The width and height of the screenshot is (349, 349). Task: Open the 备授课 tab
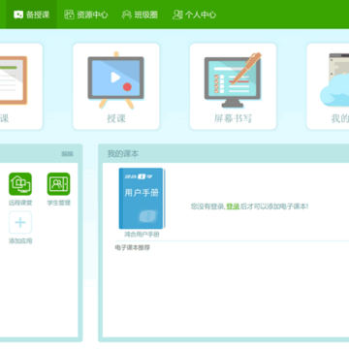click(x=31, y=15)
